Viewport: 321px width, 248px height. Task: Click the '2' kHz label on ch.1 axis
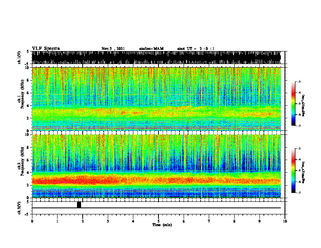pyautogui.click(x=28, y=118)
